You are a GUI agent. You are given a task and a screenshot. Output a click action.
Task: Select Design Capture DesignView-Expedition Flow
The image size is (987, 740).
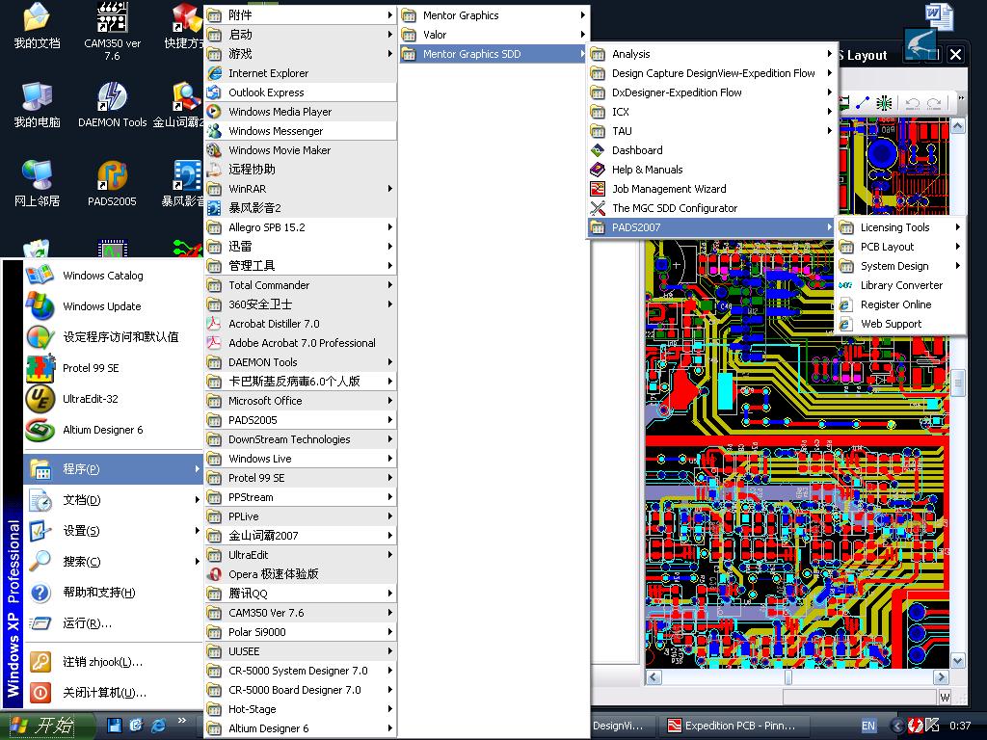point(712,73)
